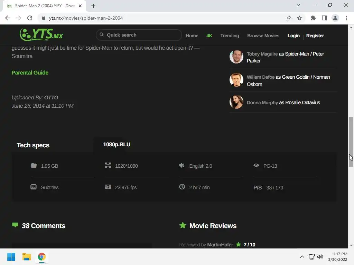Screen dimensions: 354x265
Task: Open uploader OTTO's profile
Action: pyautogui.click(x=51, y=98)
